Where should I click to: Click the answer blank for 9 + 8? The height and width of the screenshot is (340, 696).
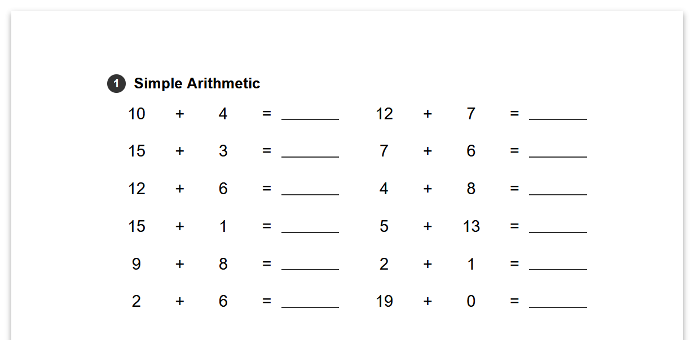pos(310,264)
